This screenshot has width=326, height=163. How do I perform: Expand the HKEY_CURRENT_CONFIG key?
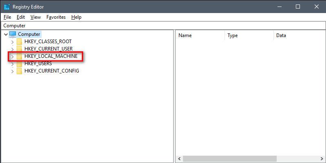click(13, 71)
